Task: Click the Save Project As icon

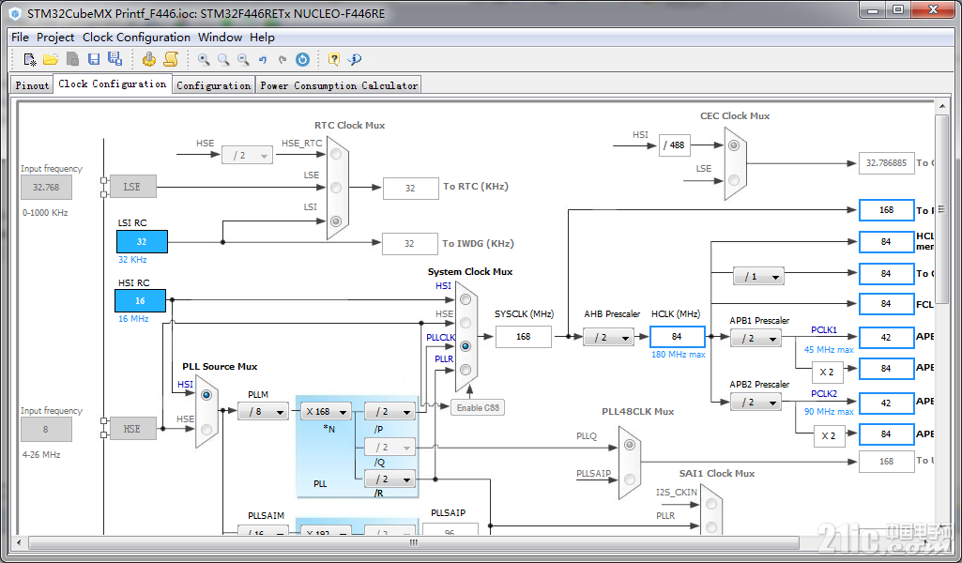Action: coord(115,58)
